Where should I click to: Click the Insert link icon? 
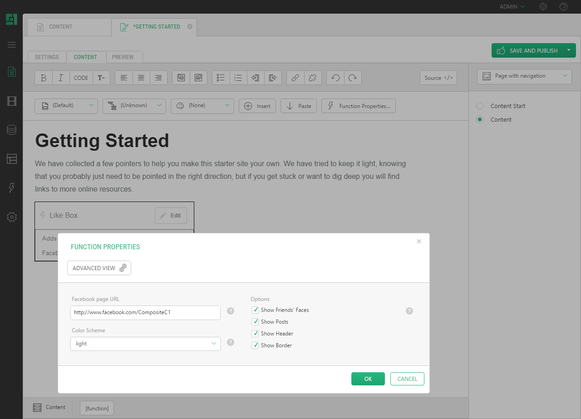[x=295, y=78]
